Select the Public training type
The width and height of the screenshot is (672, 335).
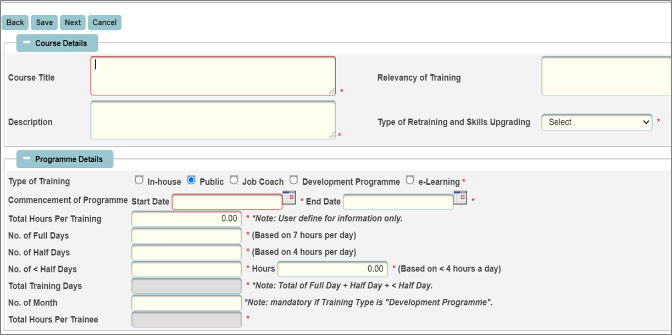[x=191, y=180]
